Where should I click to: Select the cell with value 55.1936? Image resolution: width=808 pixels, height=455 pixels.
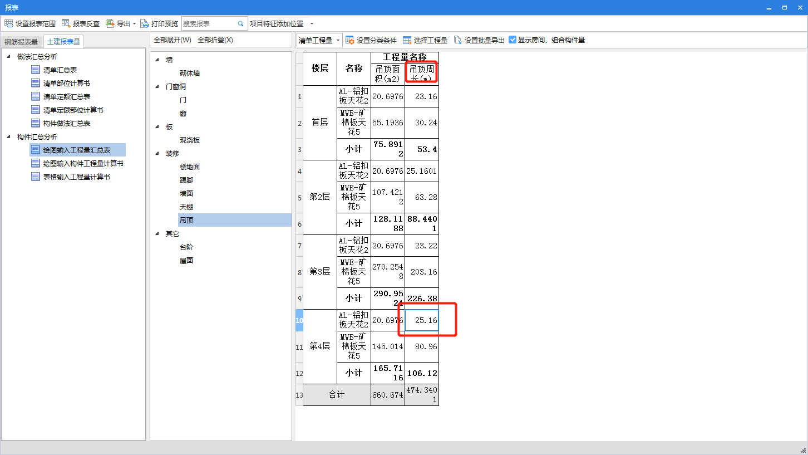point(388,123)
